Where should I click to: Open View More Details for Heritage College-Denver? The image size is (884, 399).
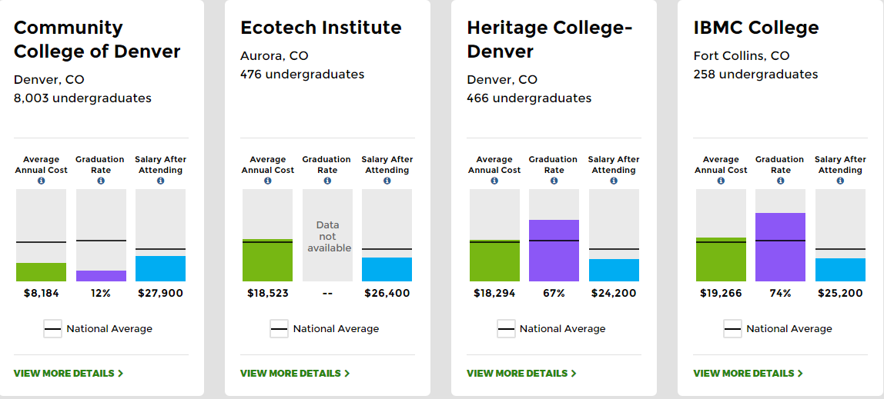coord(521,374)
